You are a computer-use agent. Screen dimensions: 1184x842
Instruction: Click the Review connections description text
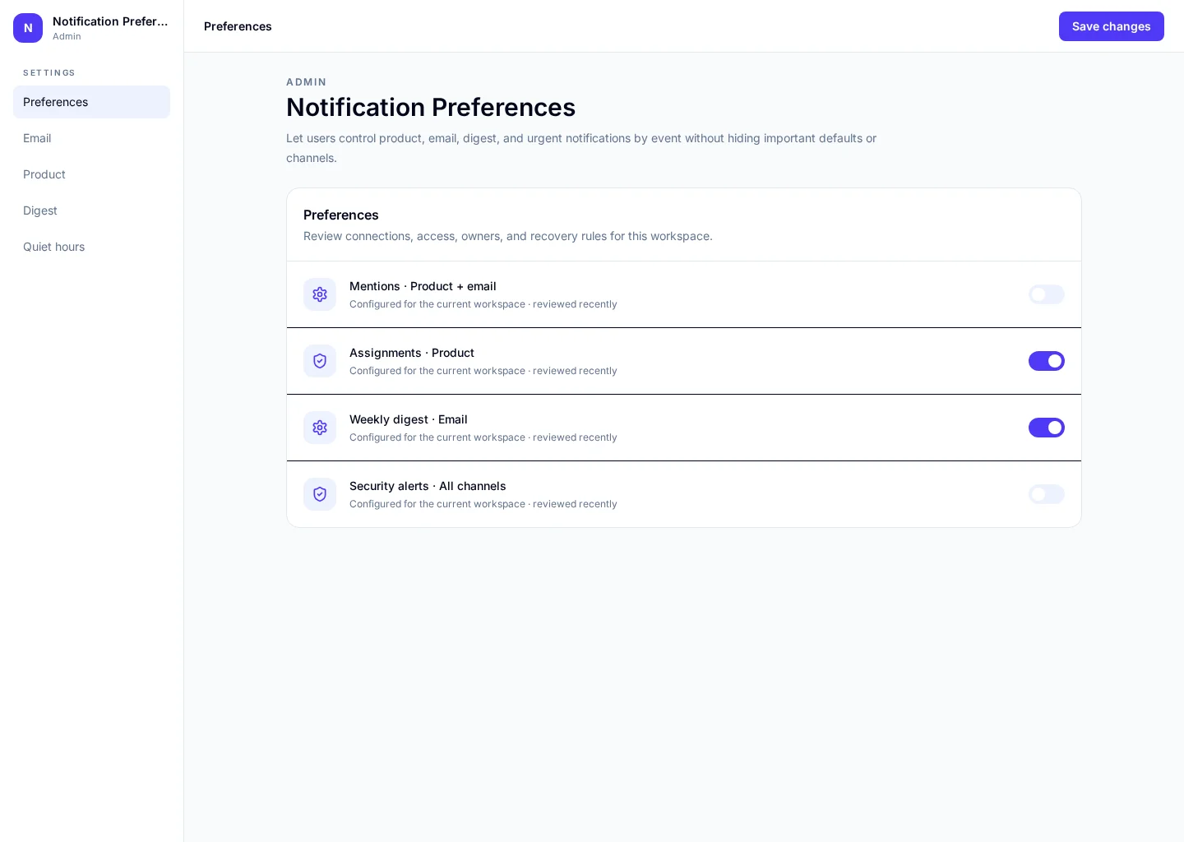click(x=508, y=236)
